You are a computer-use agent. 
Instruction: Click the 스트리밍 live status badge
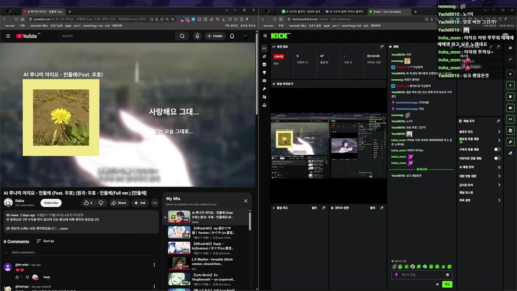279,57
